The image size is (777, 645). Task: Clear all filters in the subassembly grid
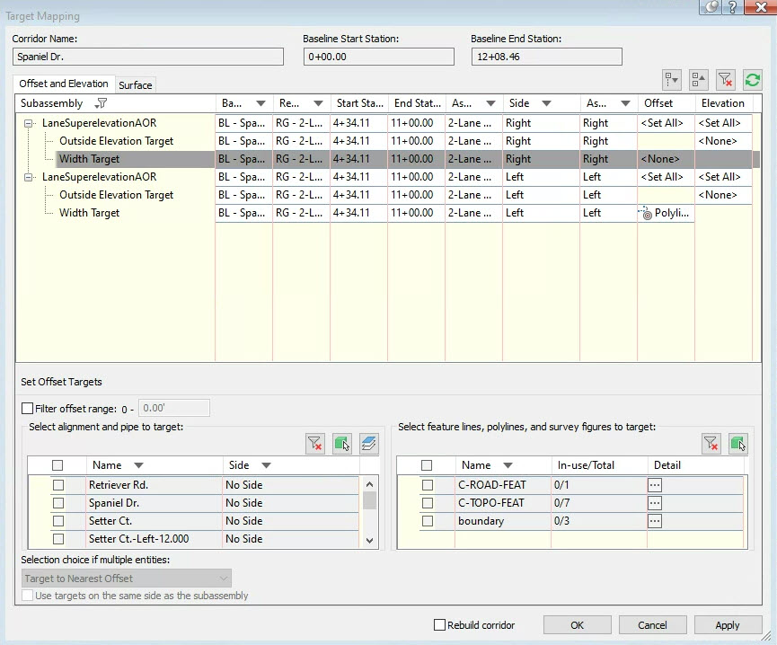(726, 80)
